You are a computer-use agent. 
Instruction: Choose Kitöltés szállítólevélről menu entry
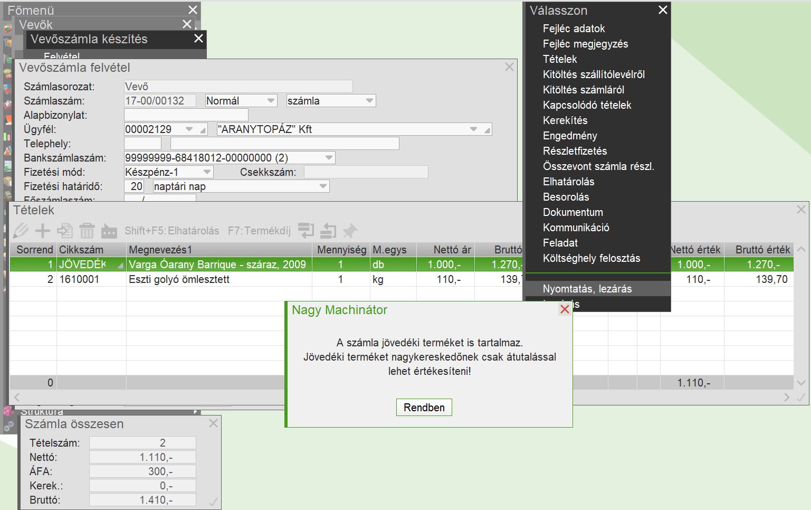click(x=594, y=74)
